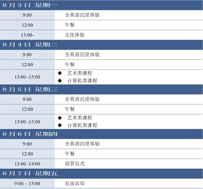Select 结营仪式 on Thursday afternoon
Image resolution: width=203 pixels, height=189 pixels.
75,164
